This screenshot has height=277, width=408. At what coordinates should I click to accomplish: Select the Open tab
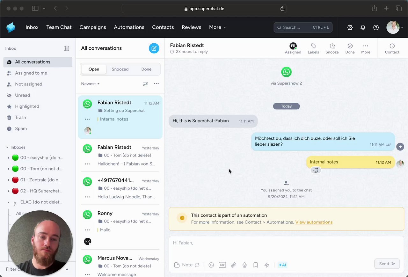tap(94, 69)
